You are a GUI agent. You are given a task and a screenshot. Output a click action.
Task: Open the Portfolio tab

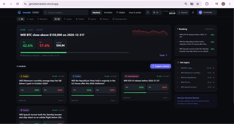point(108,12)
